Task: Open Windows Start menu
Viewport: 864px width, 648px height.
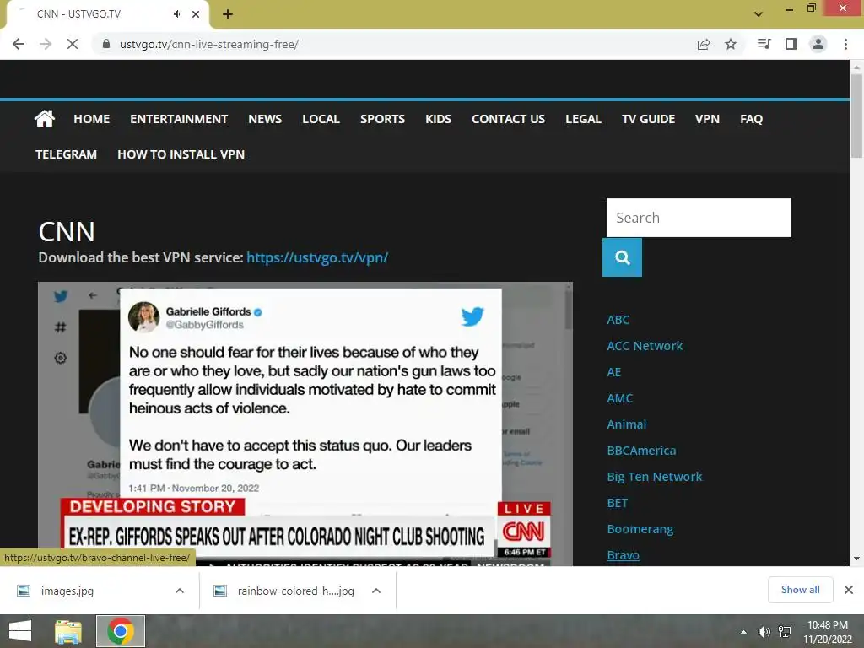Action: [x=20, y=631]
